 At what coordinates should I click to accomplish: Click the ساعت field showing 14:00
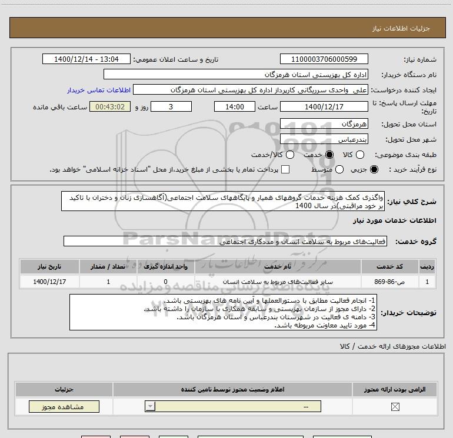pos(235,107)
